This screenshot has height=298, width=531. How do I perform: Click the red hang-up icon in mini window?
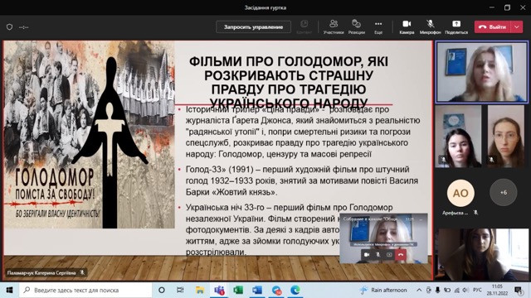(401, 254)
